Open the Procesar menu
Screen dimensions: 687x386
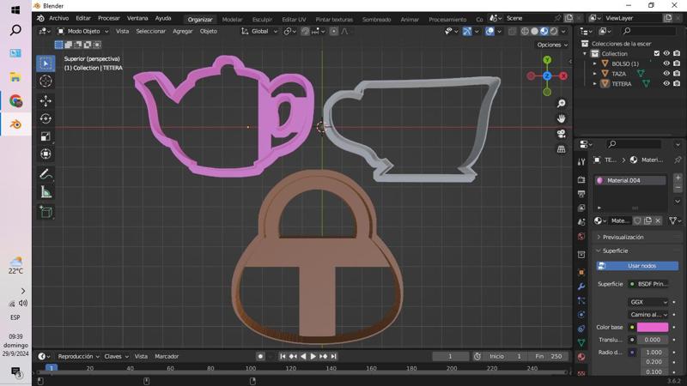(109, 18)
